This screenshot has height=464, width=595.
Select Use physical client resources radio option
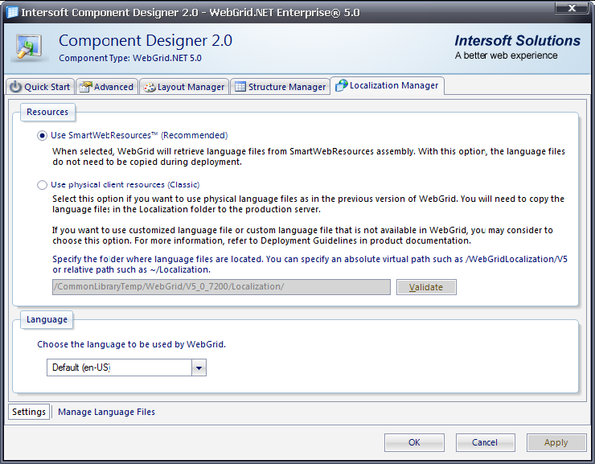(x=42, y=185)
